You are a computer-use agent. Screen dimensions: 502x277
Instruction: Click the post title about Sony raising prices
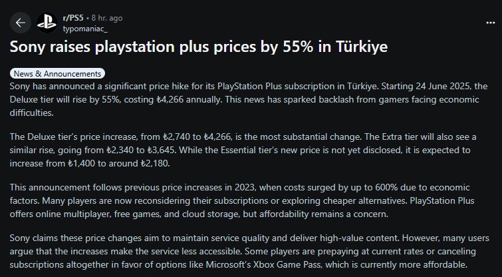click(199, 47)
